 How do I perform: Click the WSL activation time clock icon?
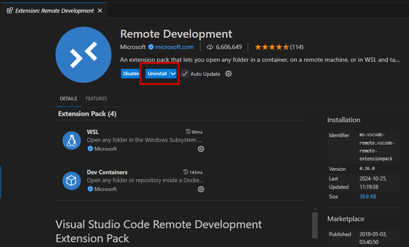[188, 131]
